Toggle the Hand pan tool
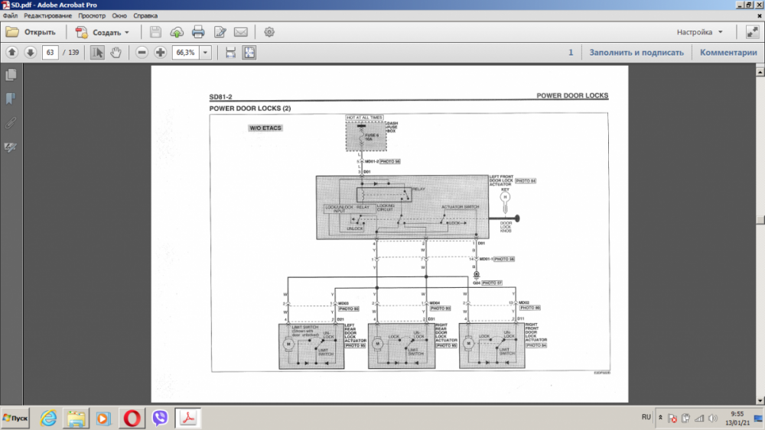Image resolution: width=765 pixels, height=430 pixels. pos(116,53)
